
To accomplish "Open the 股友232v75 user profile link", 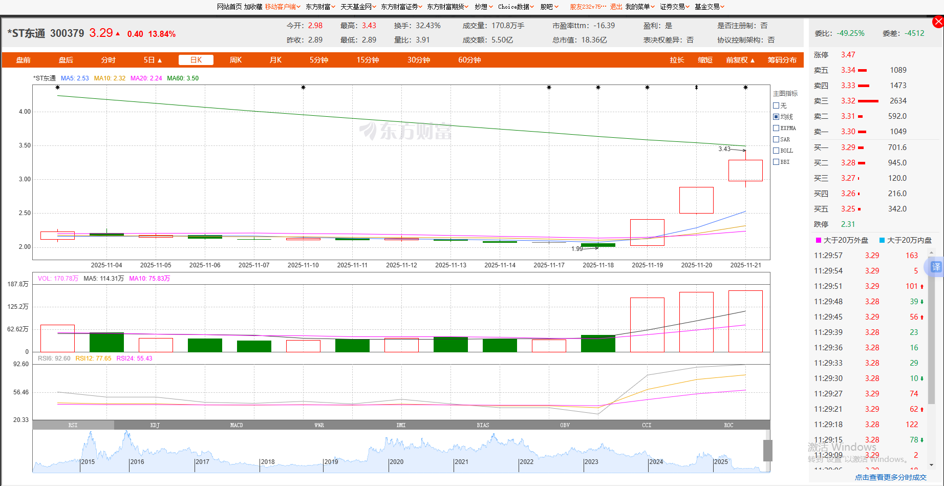I will [588, 7].
